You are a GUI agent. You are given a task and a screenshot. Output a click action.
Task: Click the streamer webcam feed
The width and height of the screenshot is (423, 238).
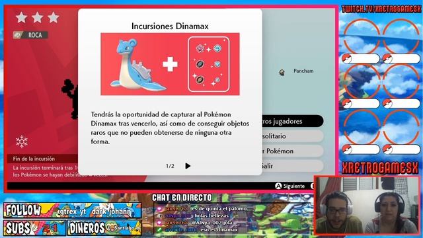click(x=367, y=206)
